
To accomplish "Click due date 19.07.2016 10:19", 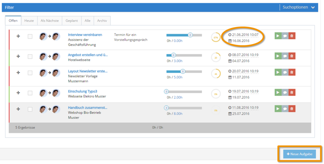I will pyautogui.click(x=245, y=91).
